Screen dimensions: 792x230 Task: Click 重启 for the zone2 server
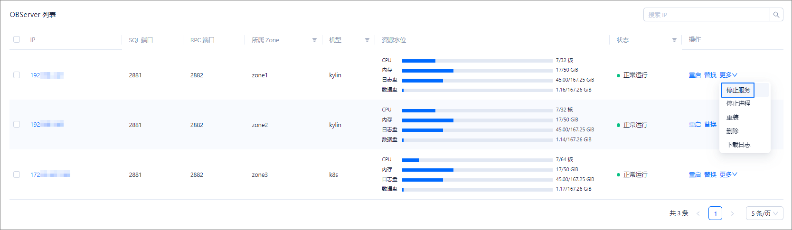(x=695, y=125)
